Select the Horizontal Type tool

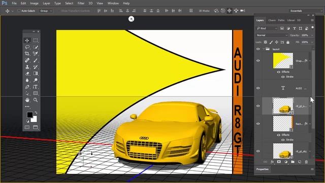pyautogui.click(x=36, y=87)
